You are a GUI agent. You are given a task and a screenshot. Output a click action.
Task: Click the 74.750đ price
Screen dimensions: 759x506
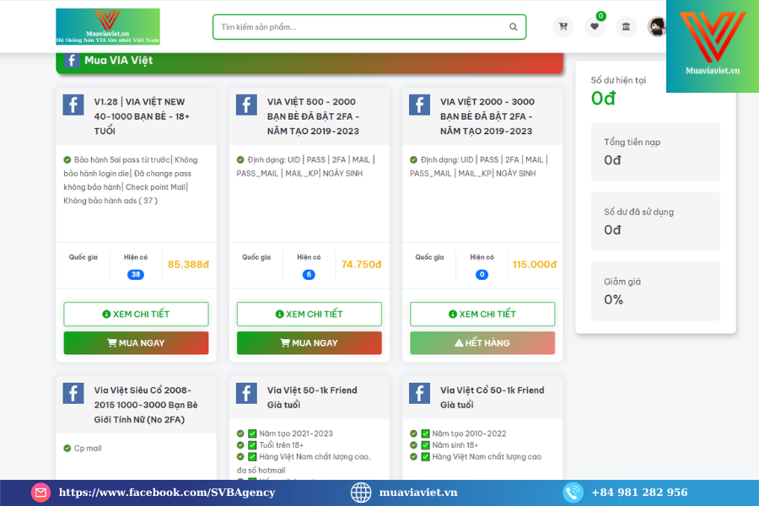click(x=361, y=264)
